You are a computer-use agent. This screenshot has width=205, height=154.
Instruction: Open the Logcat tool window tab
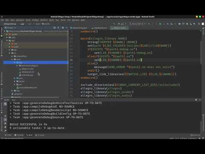coord(40,135)
